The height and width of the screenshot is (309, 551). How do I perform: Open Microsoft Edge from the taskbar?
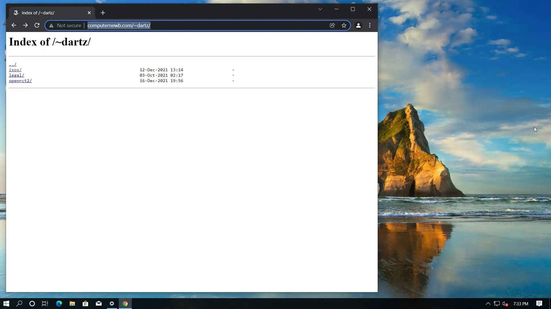point(59,304)
